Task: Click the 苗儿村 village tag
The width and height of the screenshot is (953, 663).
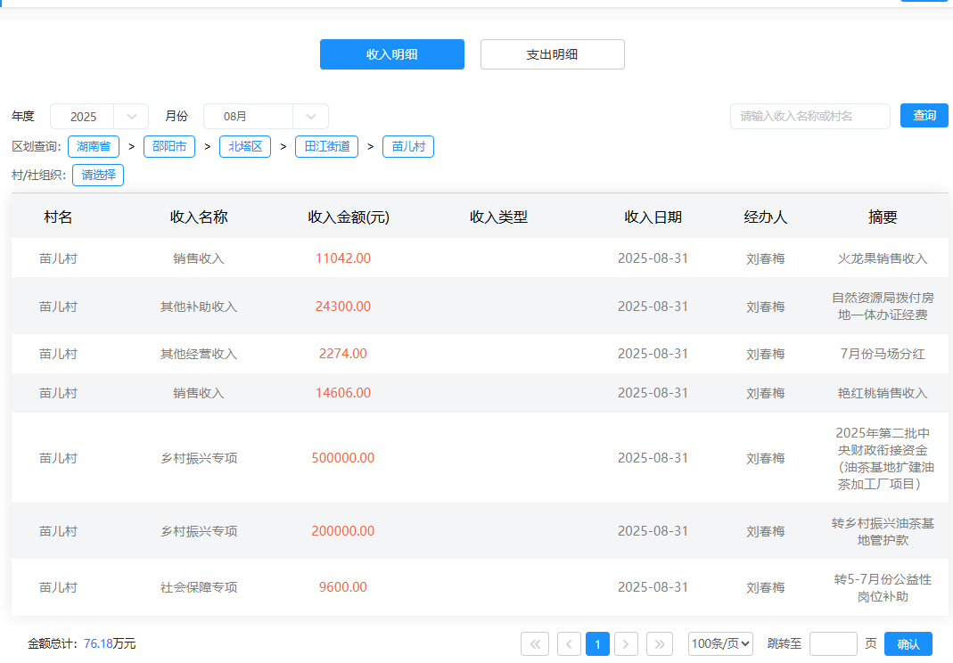Action: click(408, 146)
